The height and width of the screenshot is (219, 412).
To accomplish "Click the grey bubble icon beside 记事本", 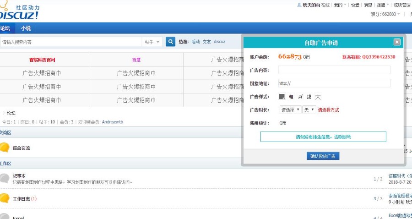I will click(x=5, y=178).
